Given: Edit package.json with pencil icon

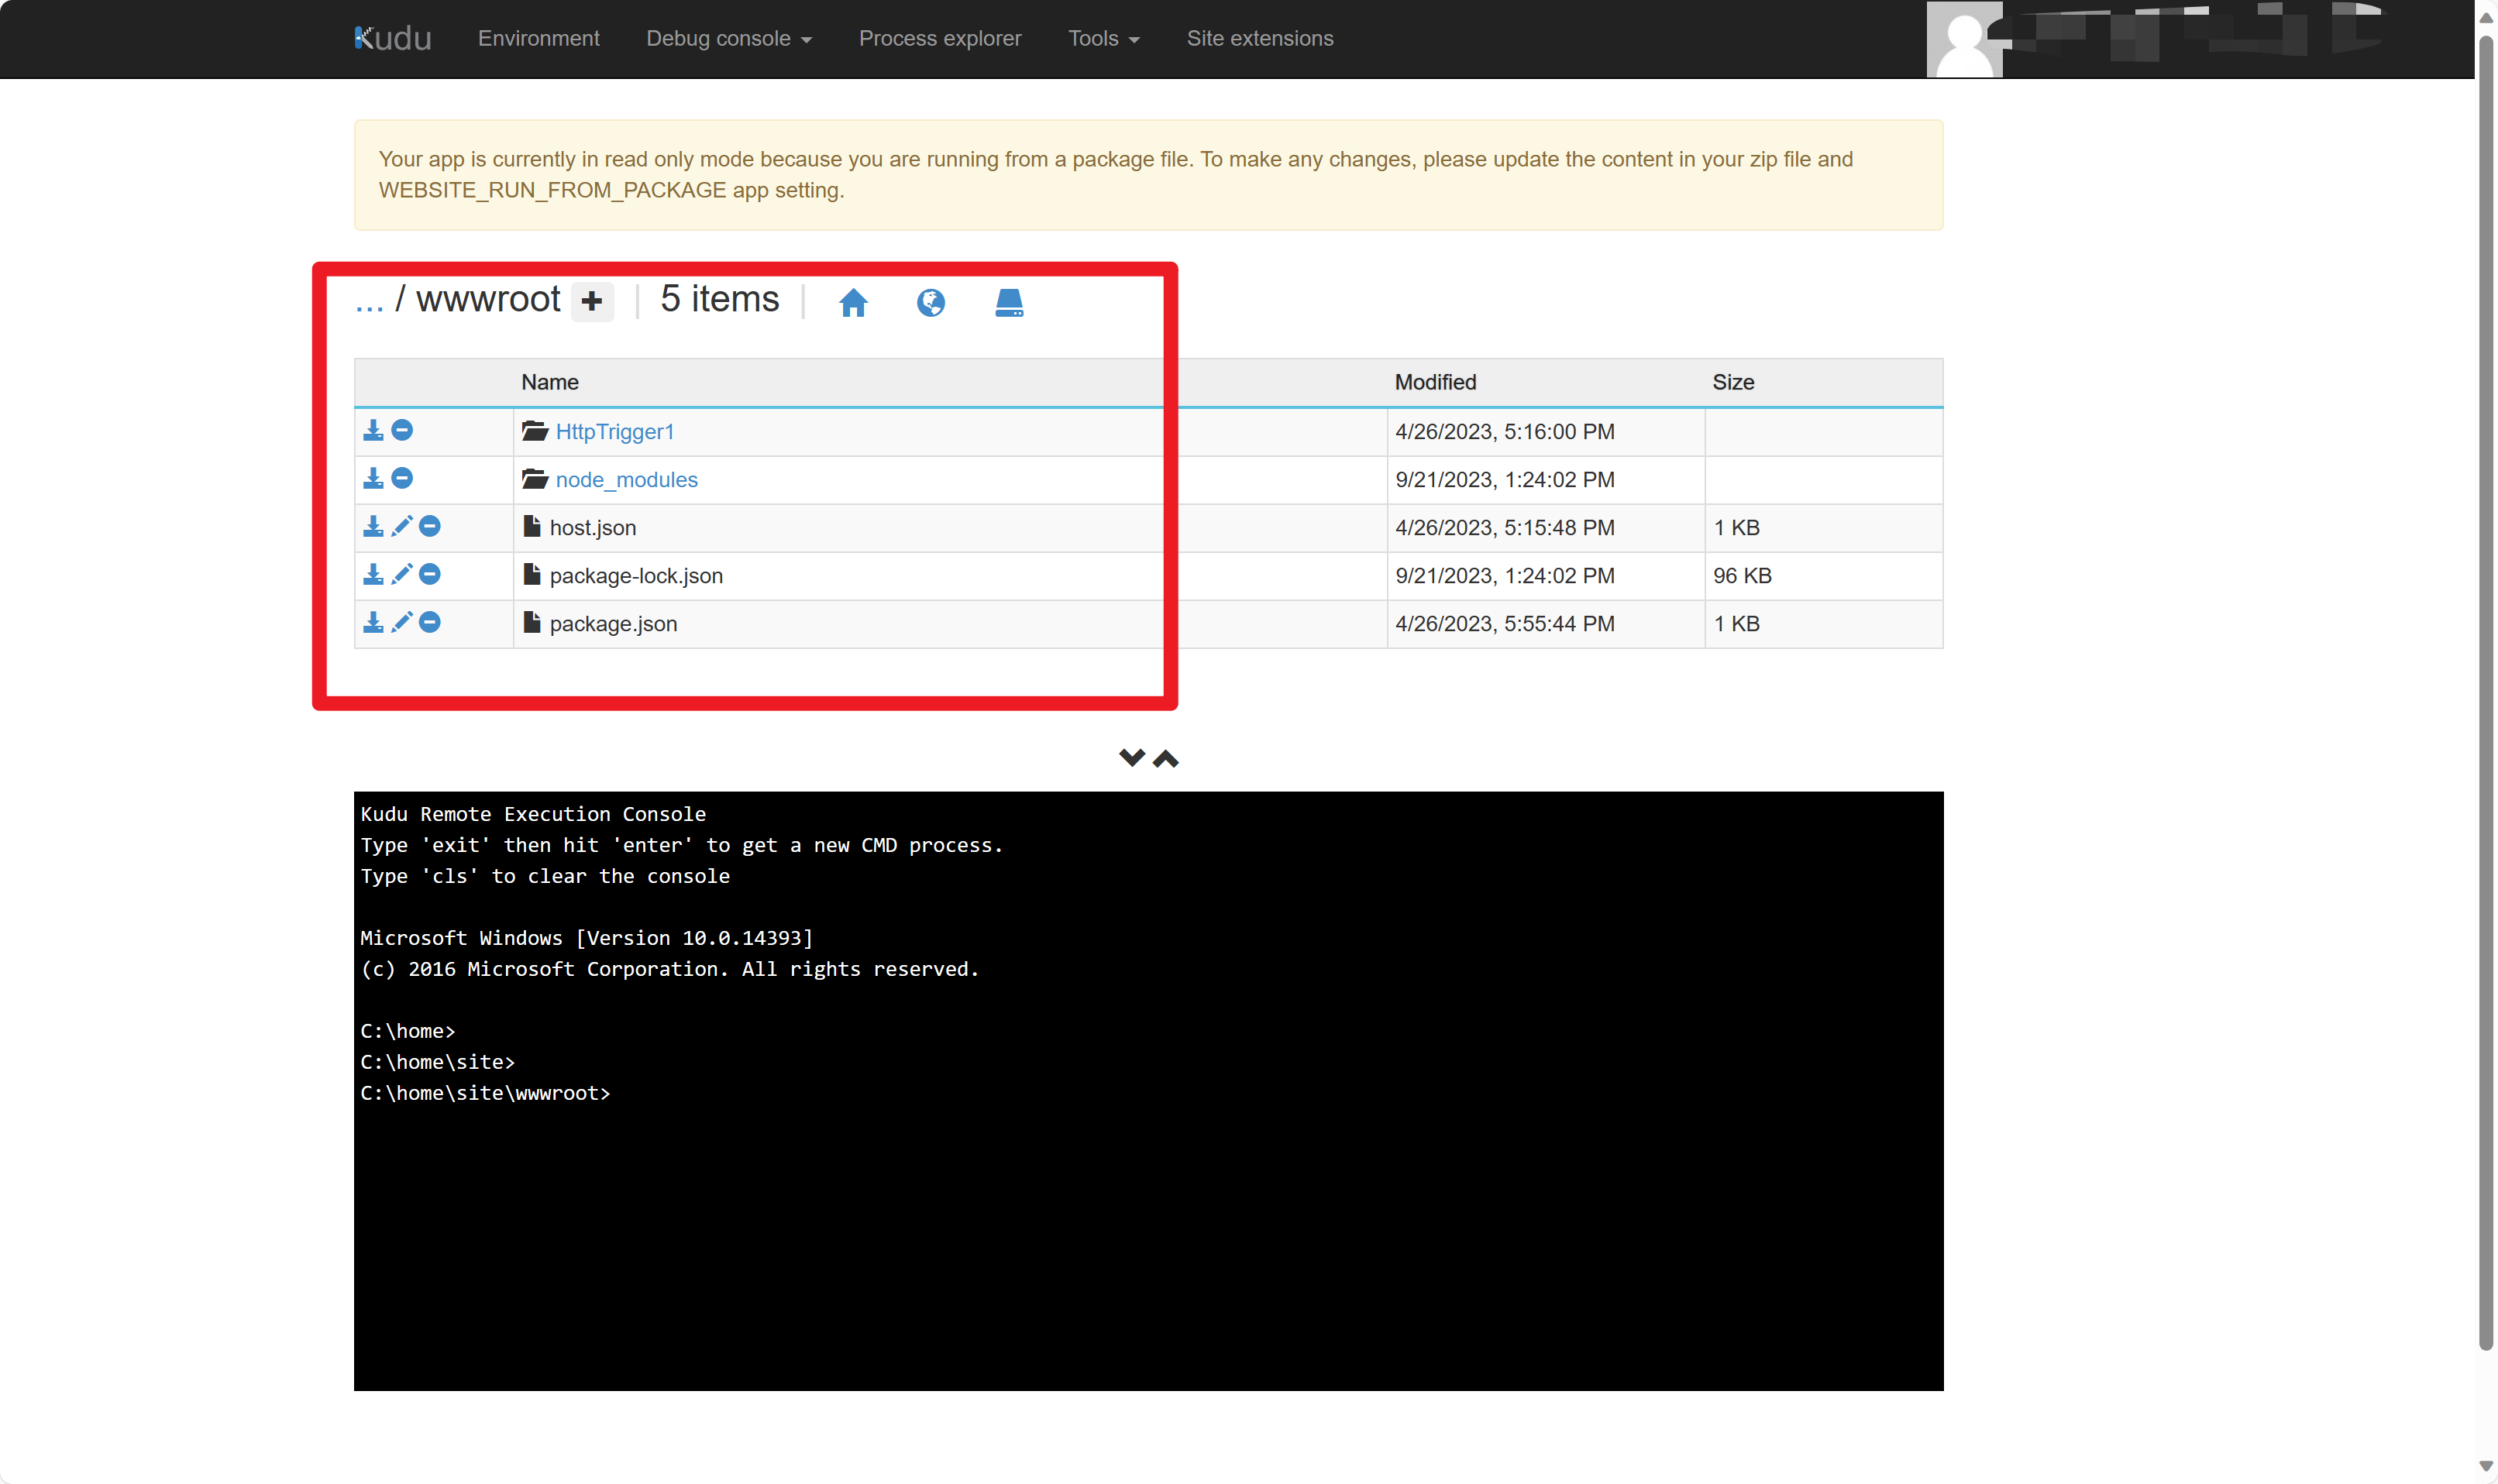Looking at the screenshot, I should point(401,622).
